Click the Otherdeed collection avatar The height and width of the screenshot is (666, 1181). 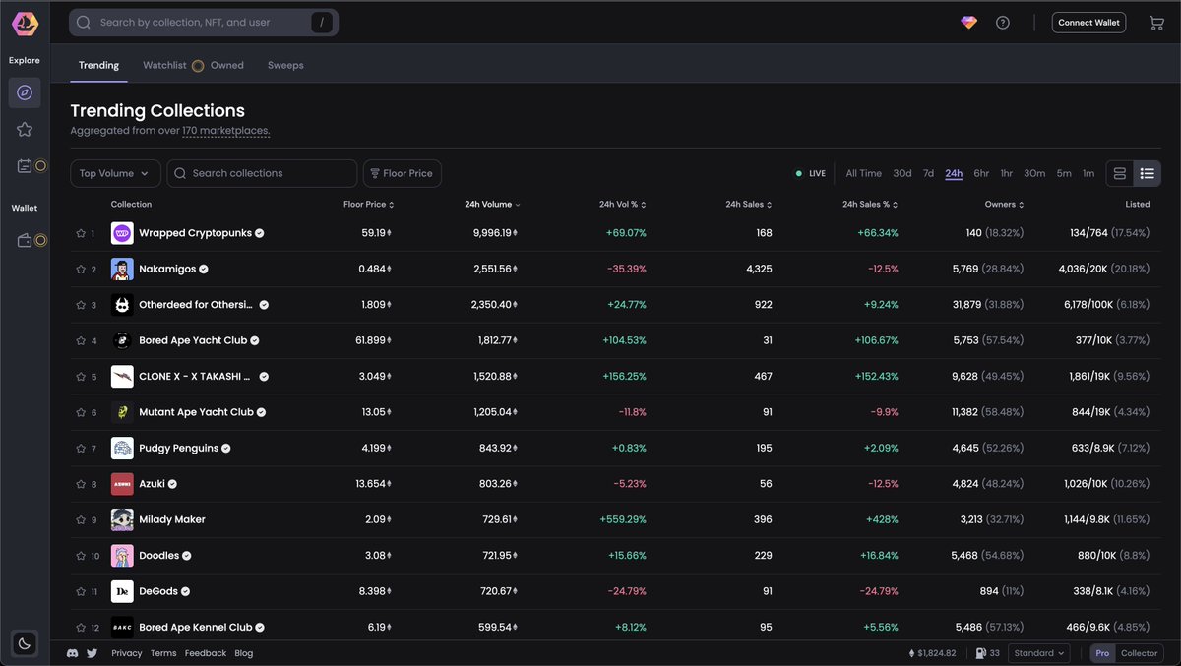(122, 305)
